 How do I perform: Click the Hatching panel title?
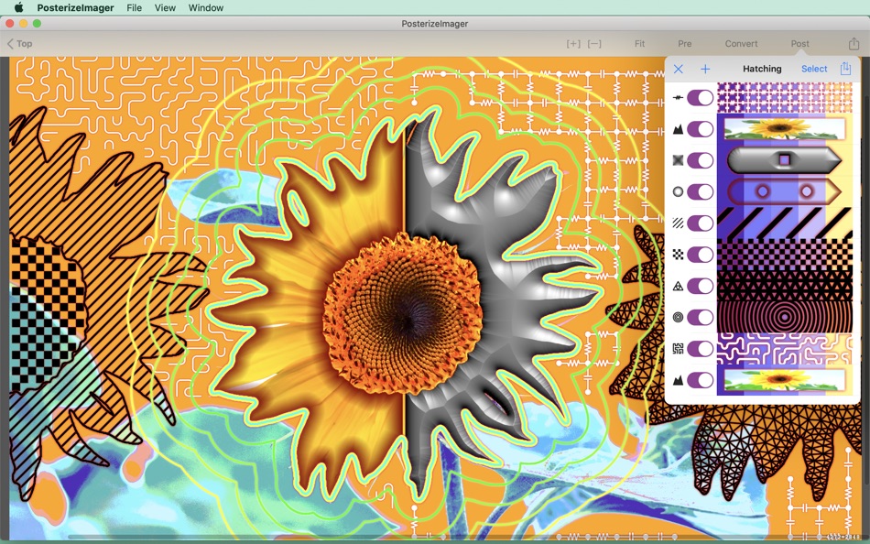point(762,69)
